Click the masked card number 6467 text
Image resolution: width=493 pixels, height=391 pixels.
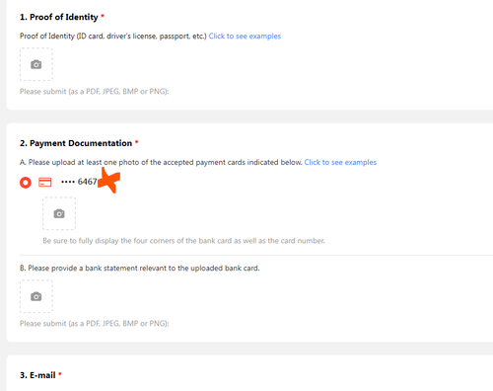tap(79, 182)
